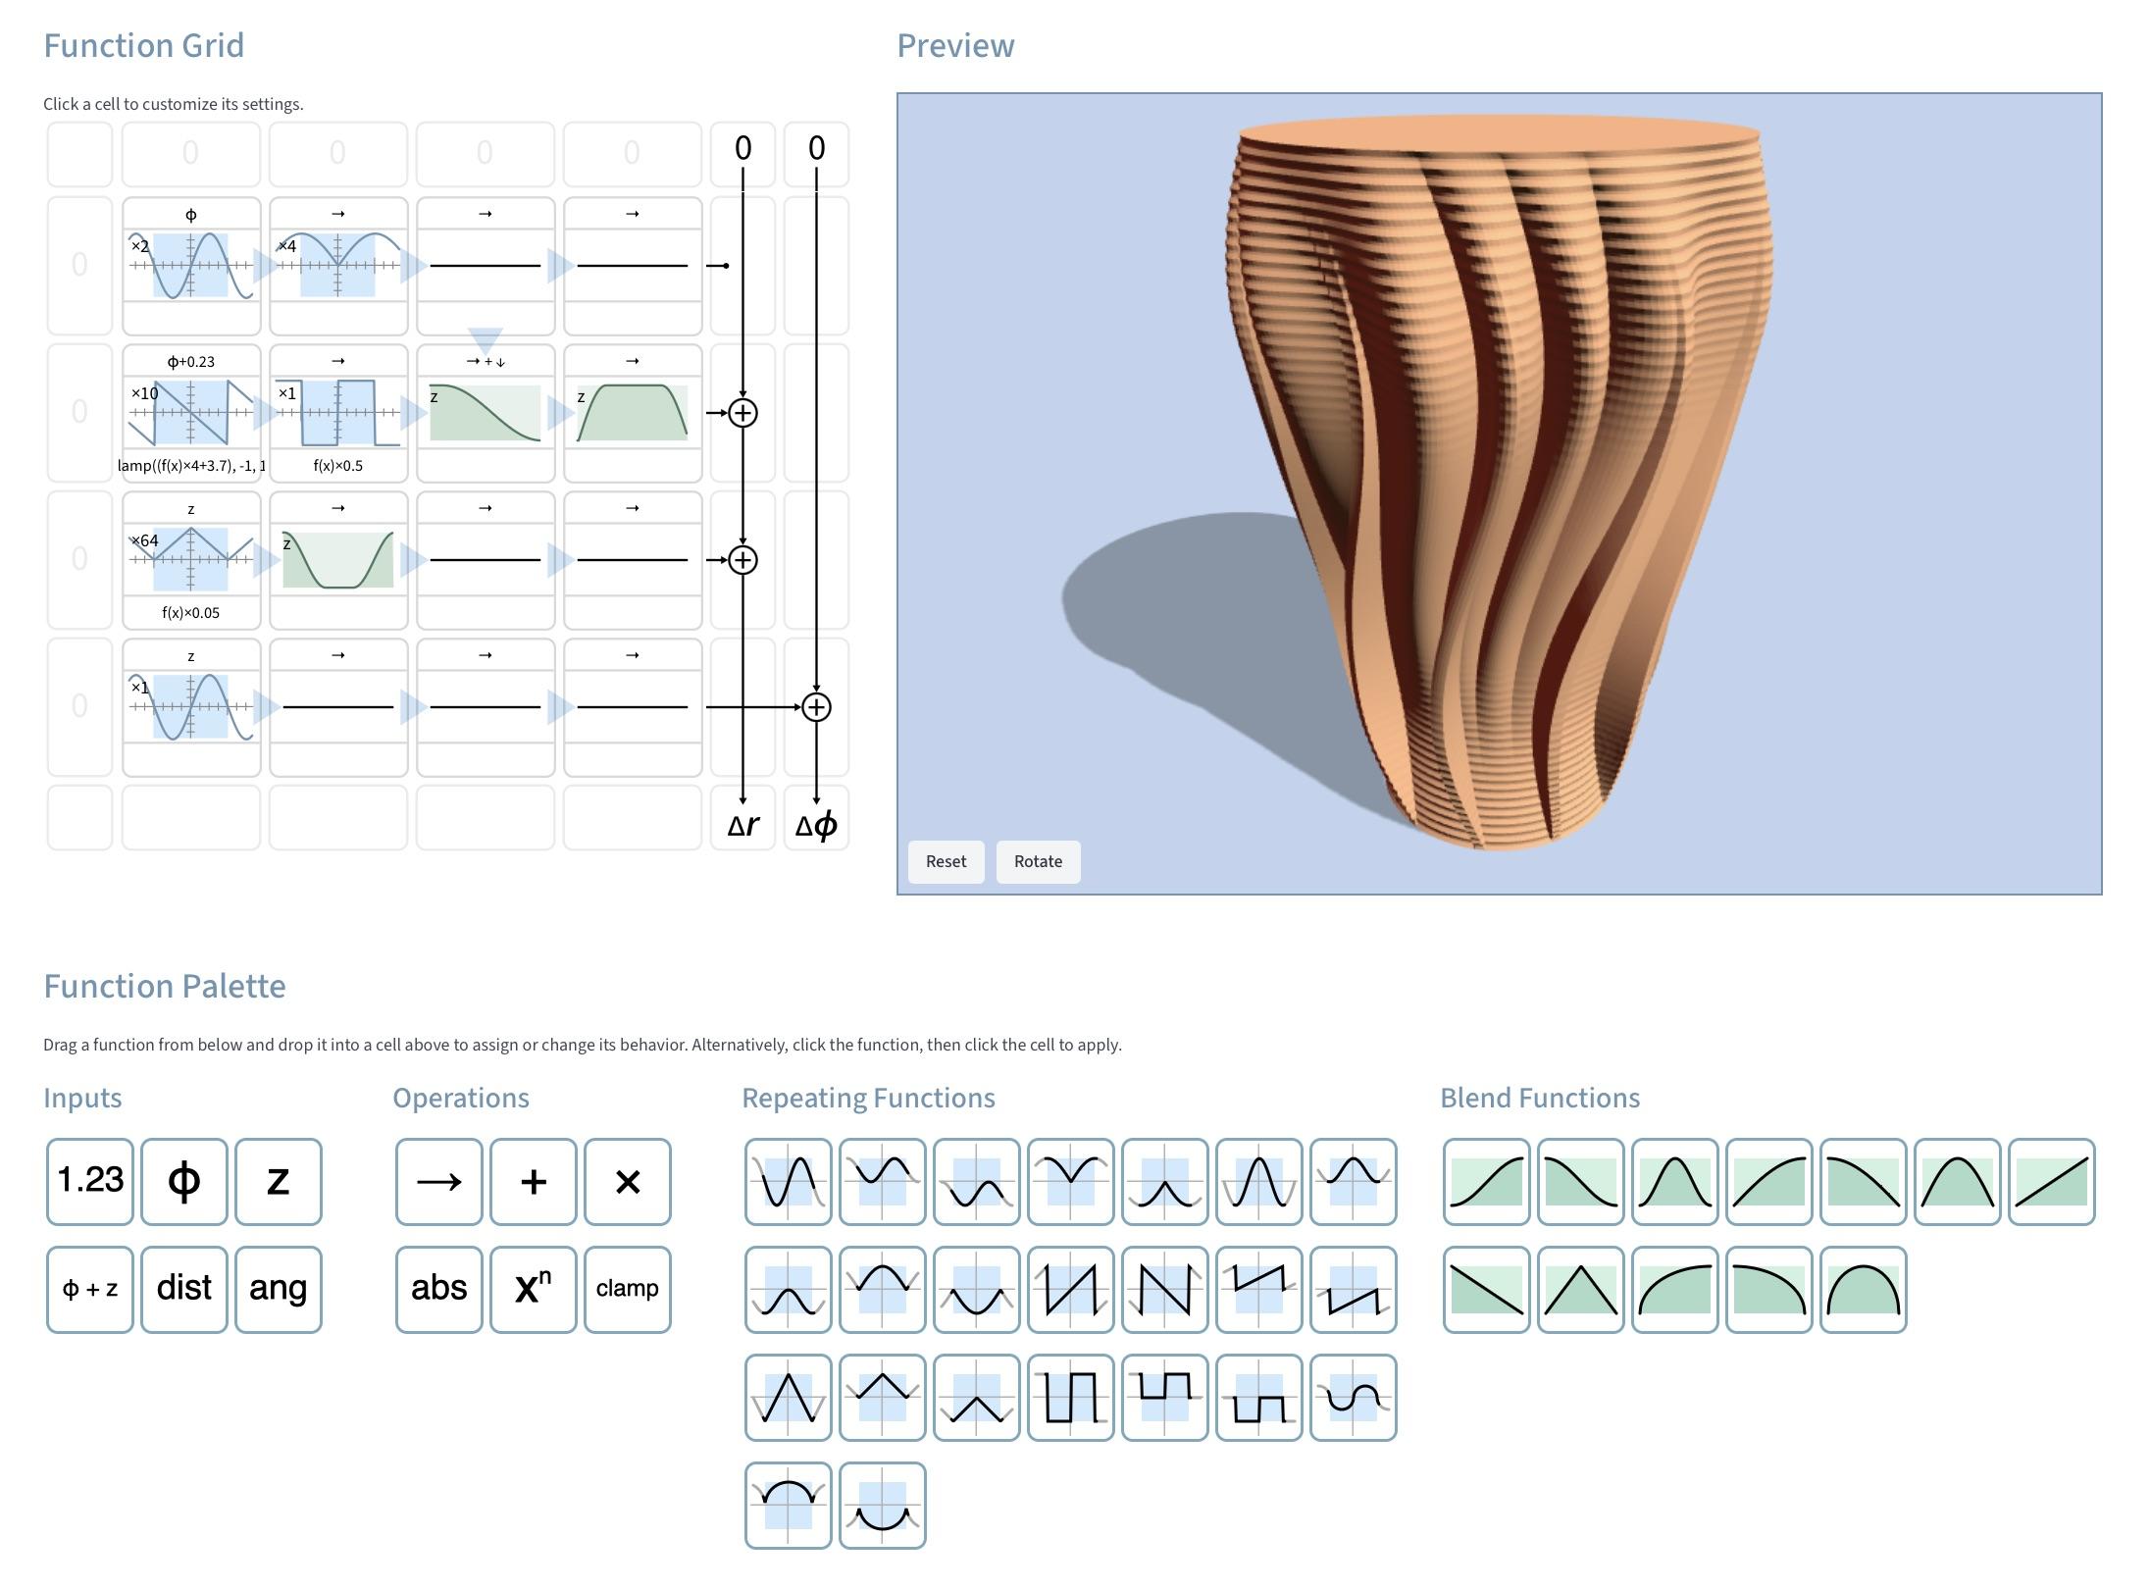Choose the z input tile in the palette
This screenshot has width=2150, height=1589.
point(278,1181)
